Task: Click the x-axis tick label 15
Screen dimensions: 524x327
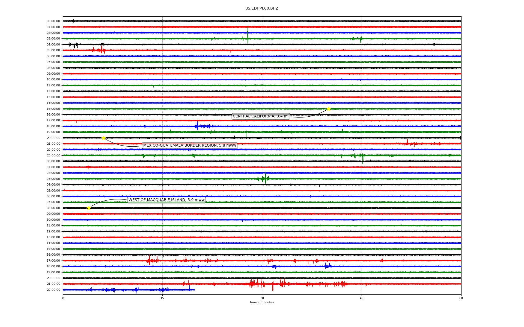Action: pos(162,298)
